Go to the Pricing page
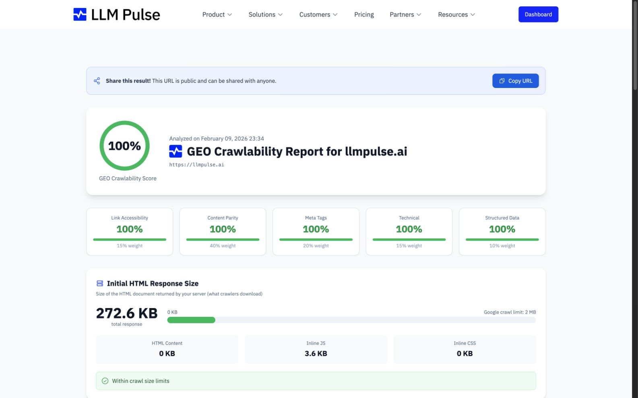Image resolution: width=638 pixels, height=398 pixels. (364, 14)
